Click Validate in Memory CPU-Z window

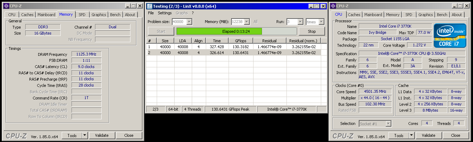[102, 135]
